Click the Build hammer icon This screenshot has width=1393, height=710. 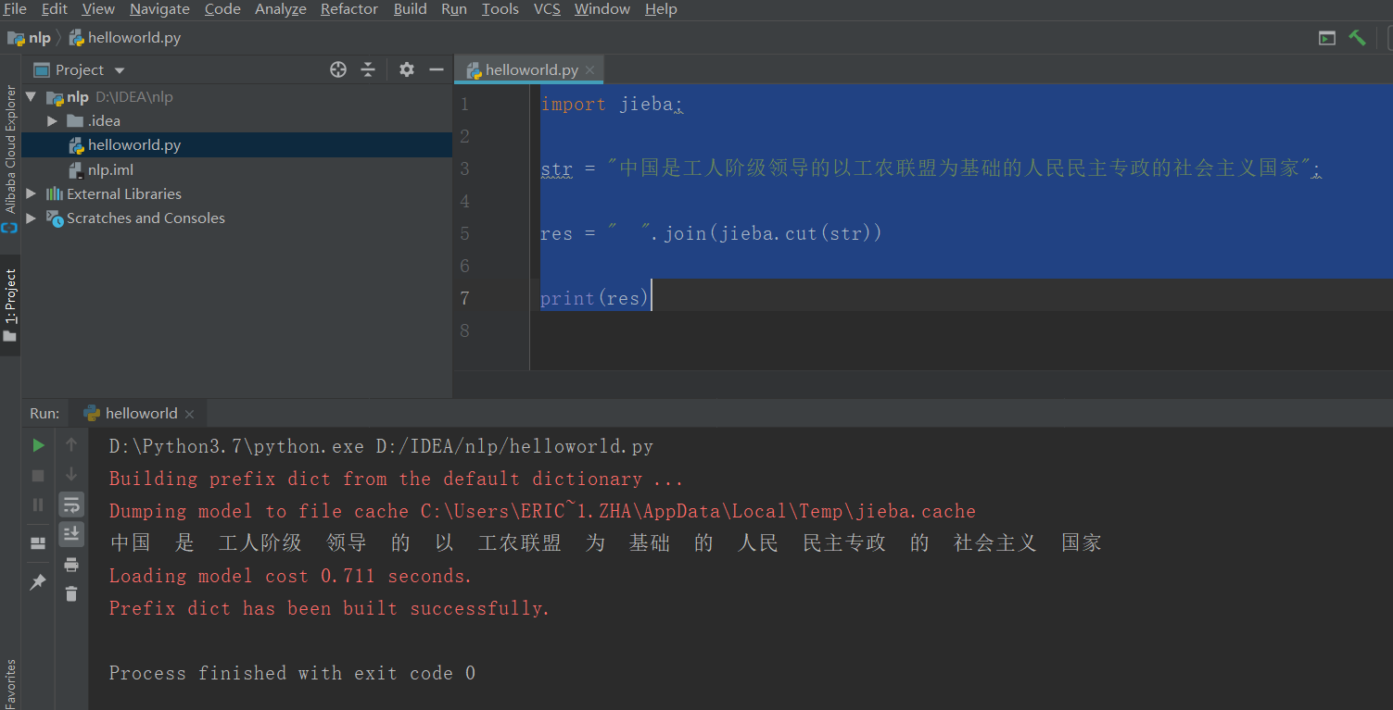1357,38
